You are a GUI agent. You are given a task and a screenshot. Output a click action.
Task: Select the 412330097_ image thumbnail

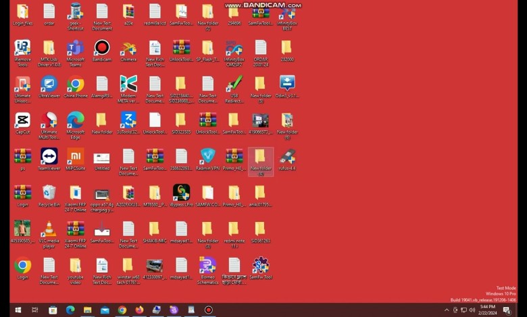[x=155, y=268]
